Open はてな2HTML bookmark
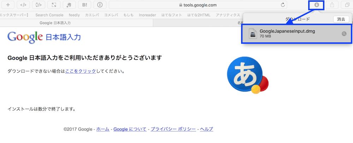353x143 pixels. pos(199,15)
